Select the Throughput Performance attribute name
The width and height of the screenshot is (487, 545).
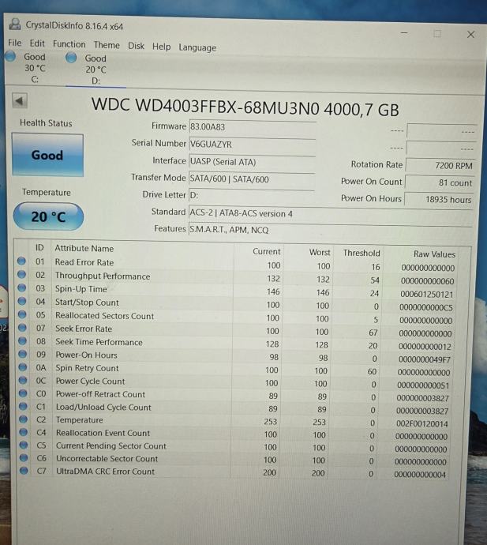click(x=103, y=276)
